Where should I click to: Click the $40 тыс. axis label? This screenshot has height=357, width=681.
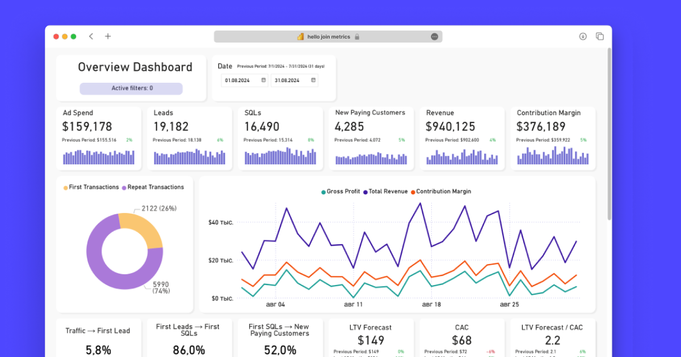221,222
